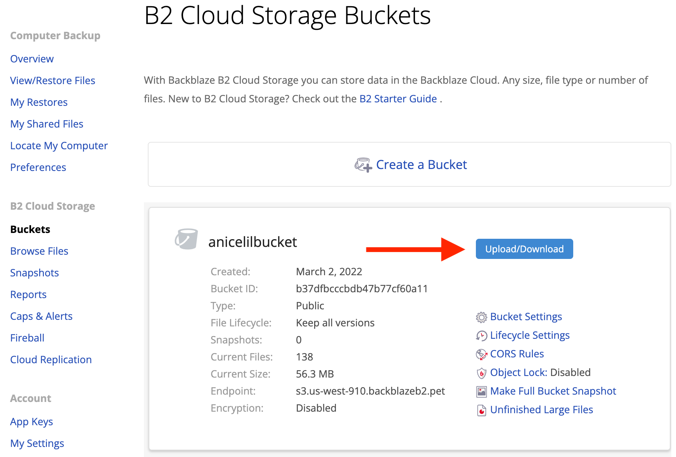Viewport: 676px width, 457px height.
Task: Click the Bucket ID value b37dfbcccbdb47b77cf60a11
Action: [361, 289]
